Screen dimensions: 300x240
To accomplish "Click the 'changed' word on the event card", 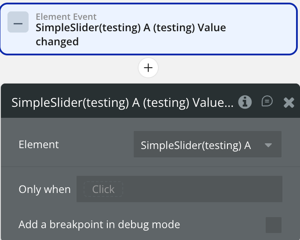I will (57, 42).
